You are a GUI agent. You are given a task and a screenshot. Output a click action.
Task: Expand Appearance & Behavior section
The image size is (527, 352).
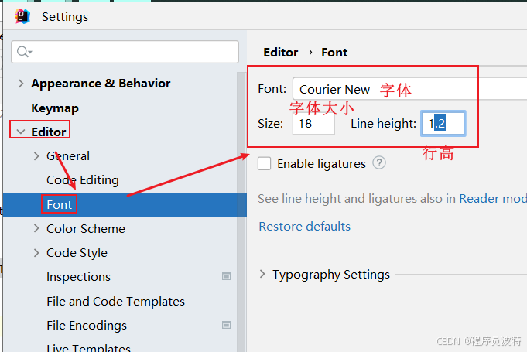point(21,84)
